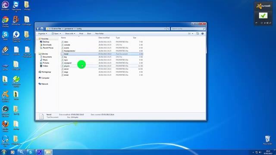Switch to Skype in the taskbar
Image resolution: width=276 pixels, height=155 pixels.
[31, 152]
